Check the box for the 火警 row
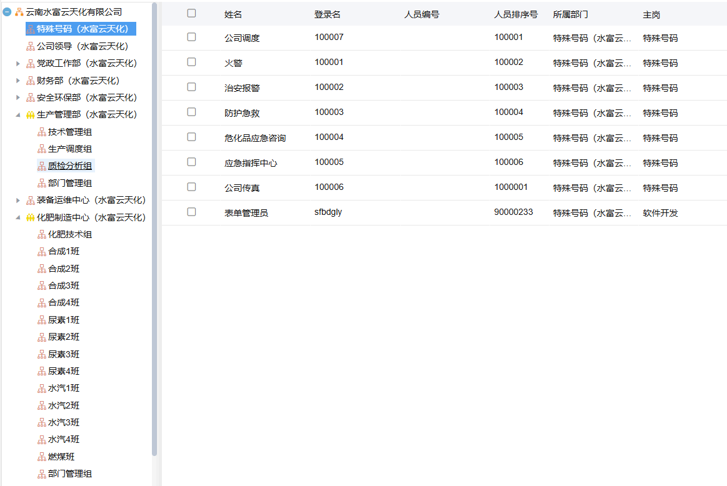 191,62
